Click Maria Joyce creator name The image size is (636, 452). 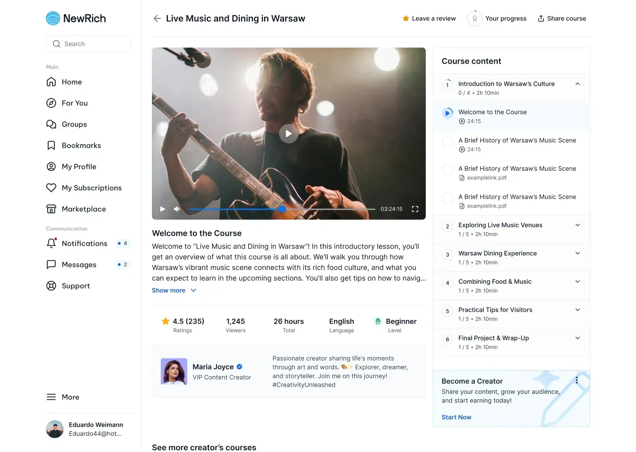point(213,366)
